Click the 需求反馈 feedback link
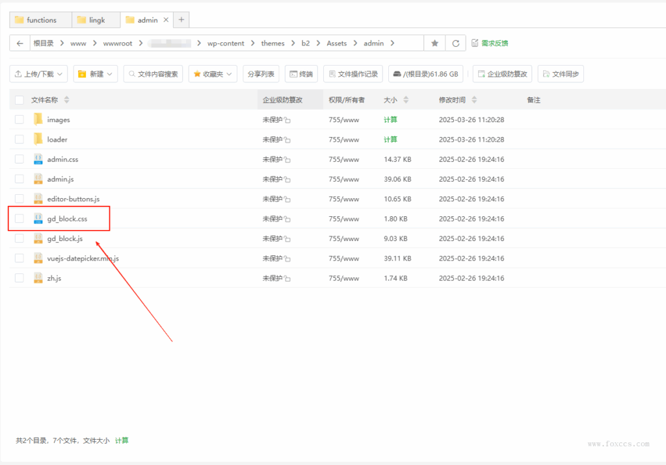The height and width of the screenshot is (465, 666). pyautogui.click(x=490, y=44)
